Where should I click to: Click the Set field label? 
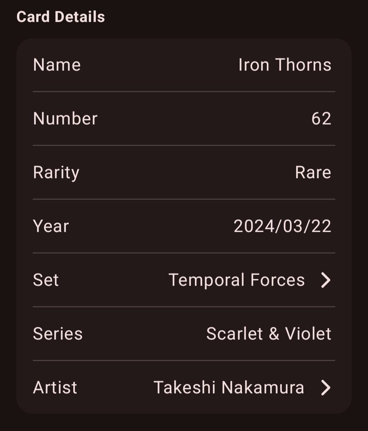[46, 280]
